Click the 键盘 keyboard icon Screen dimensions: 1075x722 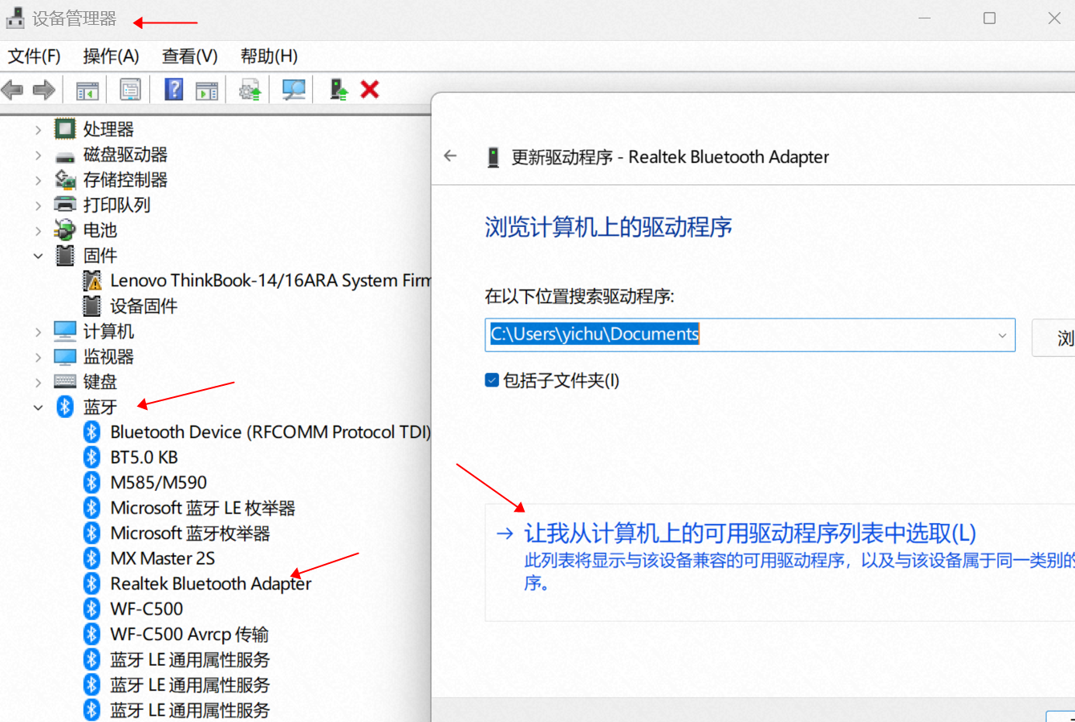[x=65, y=382]
